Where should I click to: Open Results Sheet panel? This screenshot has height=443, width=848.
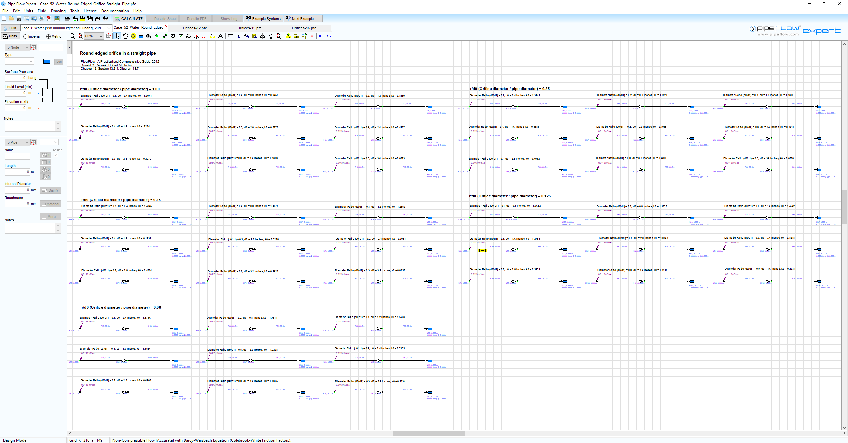[165, 19]
